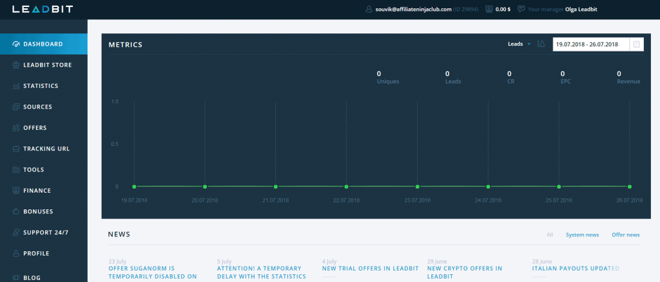This screenshot has width=660, height=282.
Task: Show All news filter
Action: pyautogui.click(x=550, y=235)
